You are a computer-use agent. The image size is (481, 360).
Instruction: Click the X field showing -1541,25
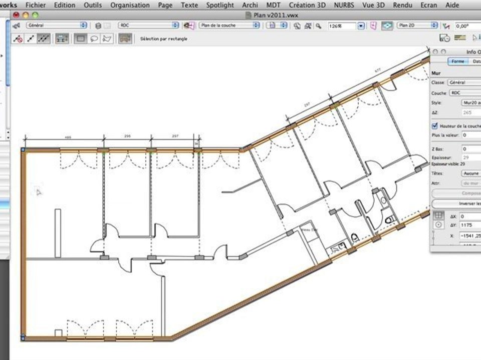[470, 236]
